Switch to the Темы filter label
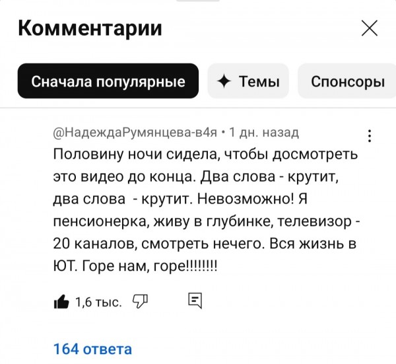 (259, 82)
